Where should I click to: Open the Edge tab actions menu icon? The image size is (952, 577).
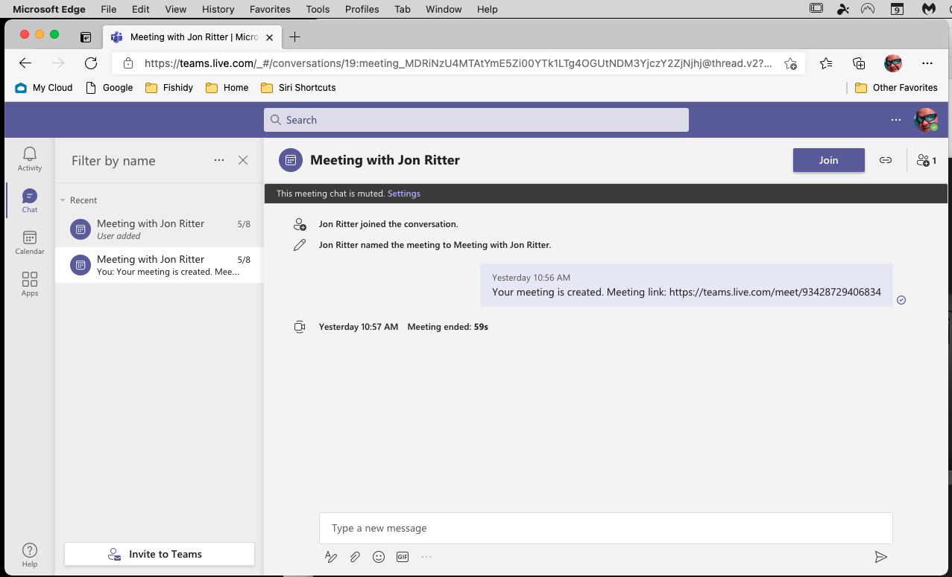tap(86, 36)
